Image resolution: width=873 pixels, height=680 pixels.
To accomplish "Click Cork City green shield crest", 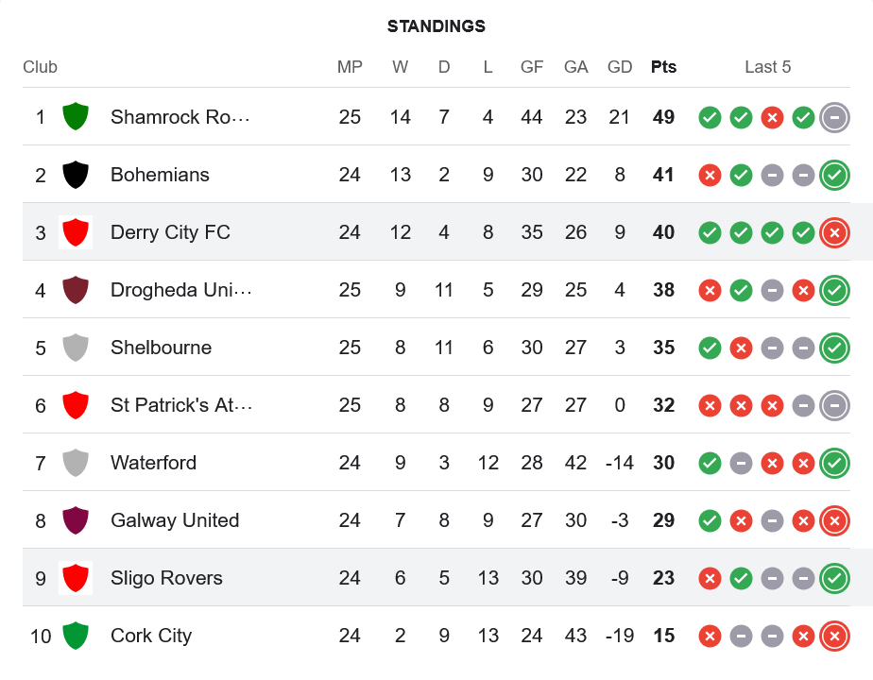I will 76,636.
